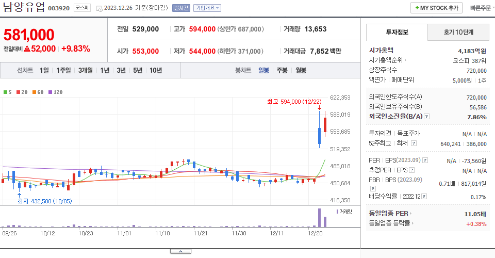Select the 주봉 candlestick chart
495x258 pixels.
click(x=282, y=70)
